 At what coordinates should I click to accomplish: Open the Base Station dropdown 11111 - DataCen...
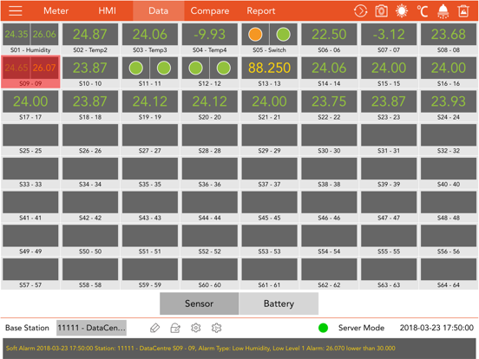(x=91, y=328)
